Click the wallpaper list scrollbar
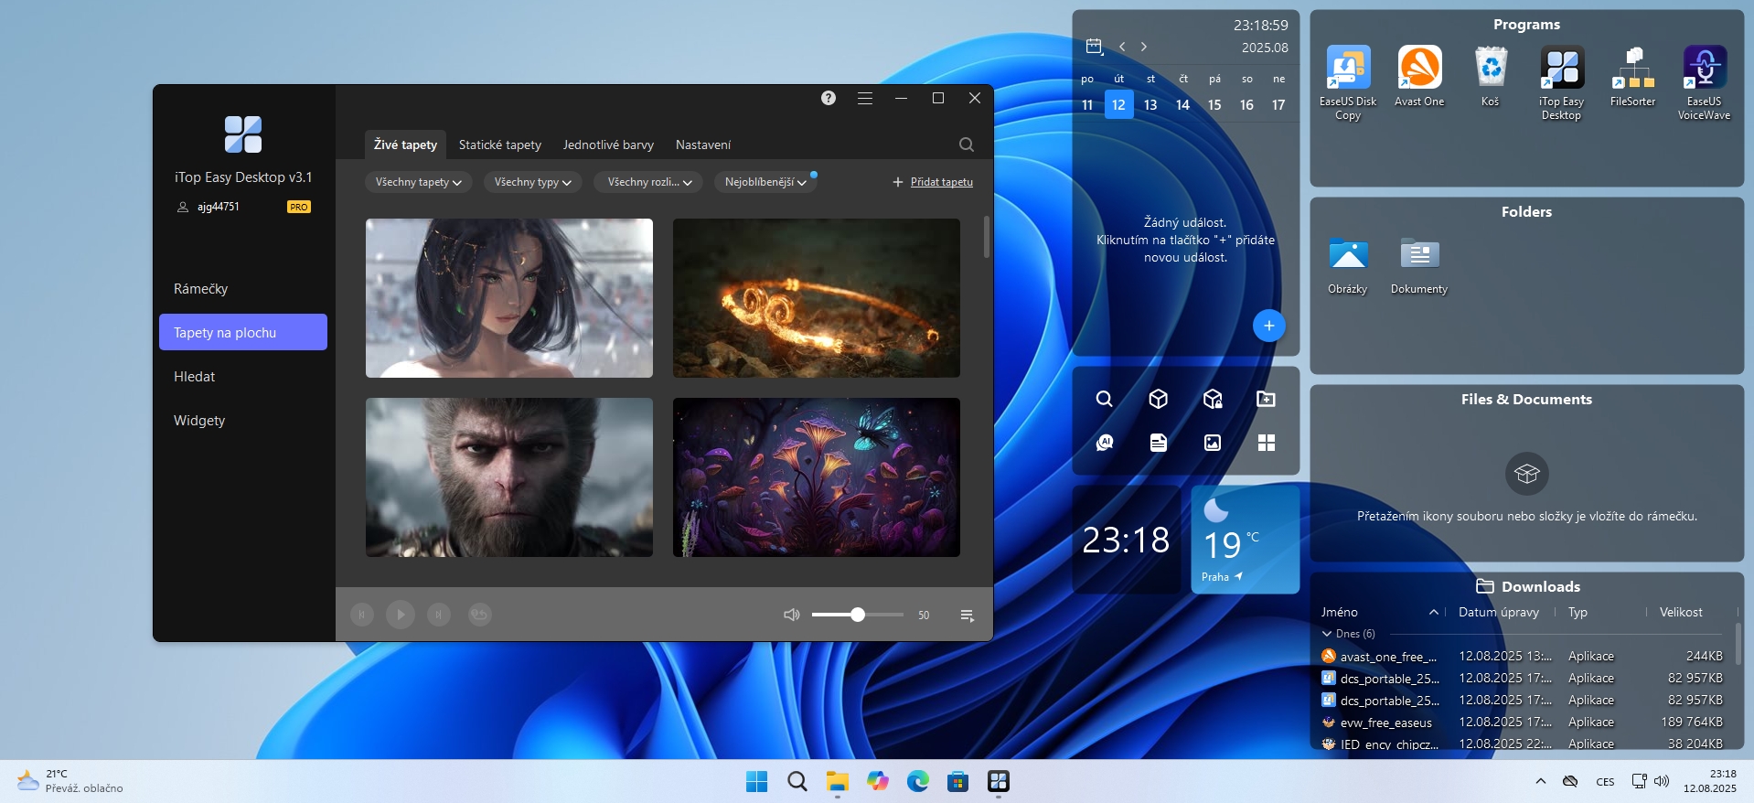 pos(987,237)
